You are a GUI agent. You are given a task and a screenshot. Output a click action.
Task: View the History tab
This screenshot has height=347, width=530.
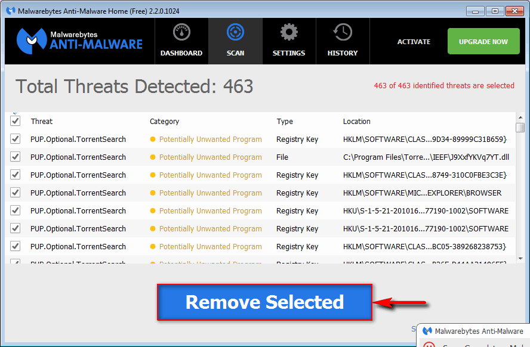343,41
